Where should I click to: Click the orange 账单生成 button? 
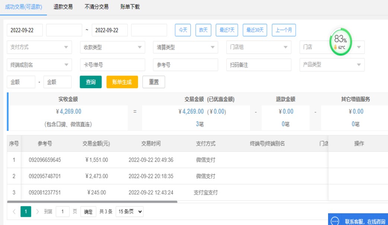[x=122, y=82]
